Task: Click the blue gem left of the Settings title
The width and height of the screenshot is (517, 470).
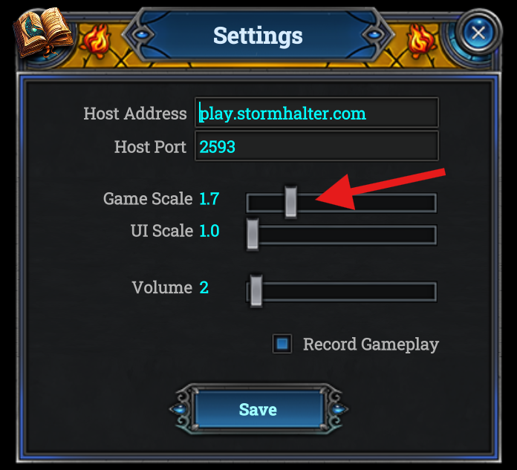Action: point(142,34)
